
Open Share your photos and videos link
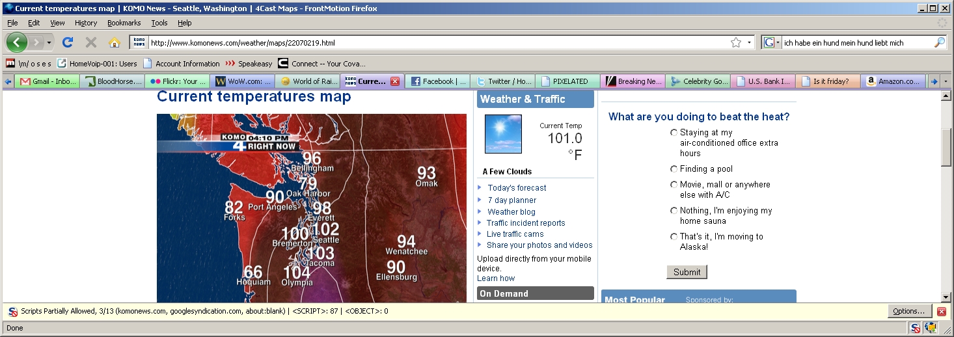[x=539, y=245]
